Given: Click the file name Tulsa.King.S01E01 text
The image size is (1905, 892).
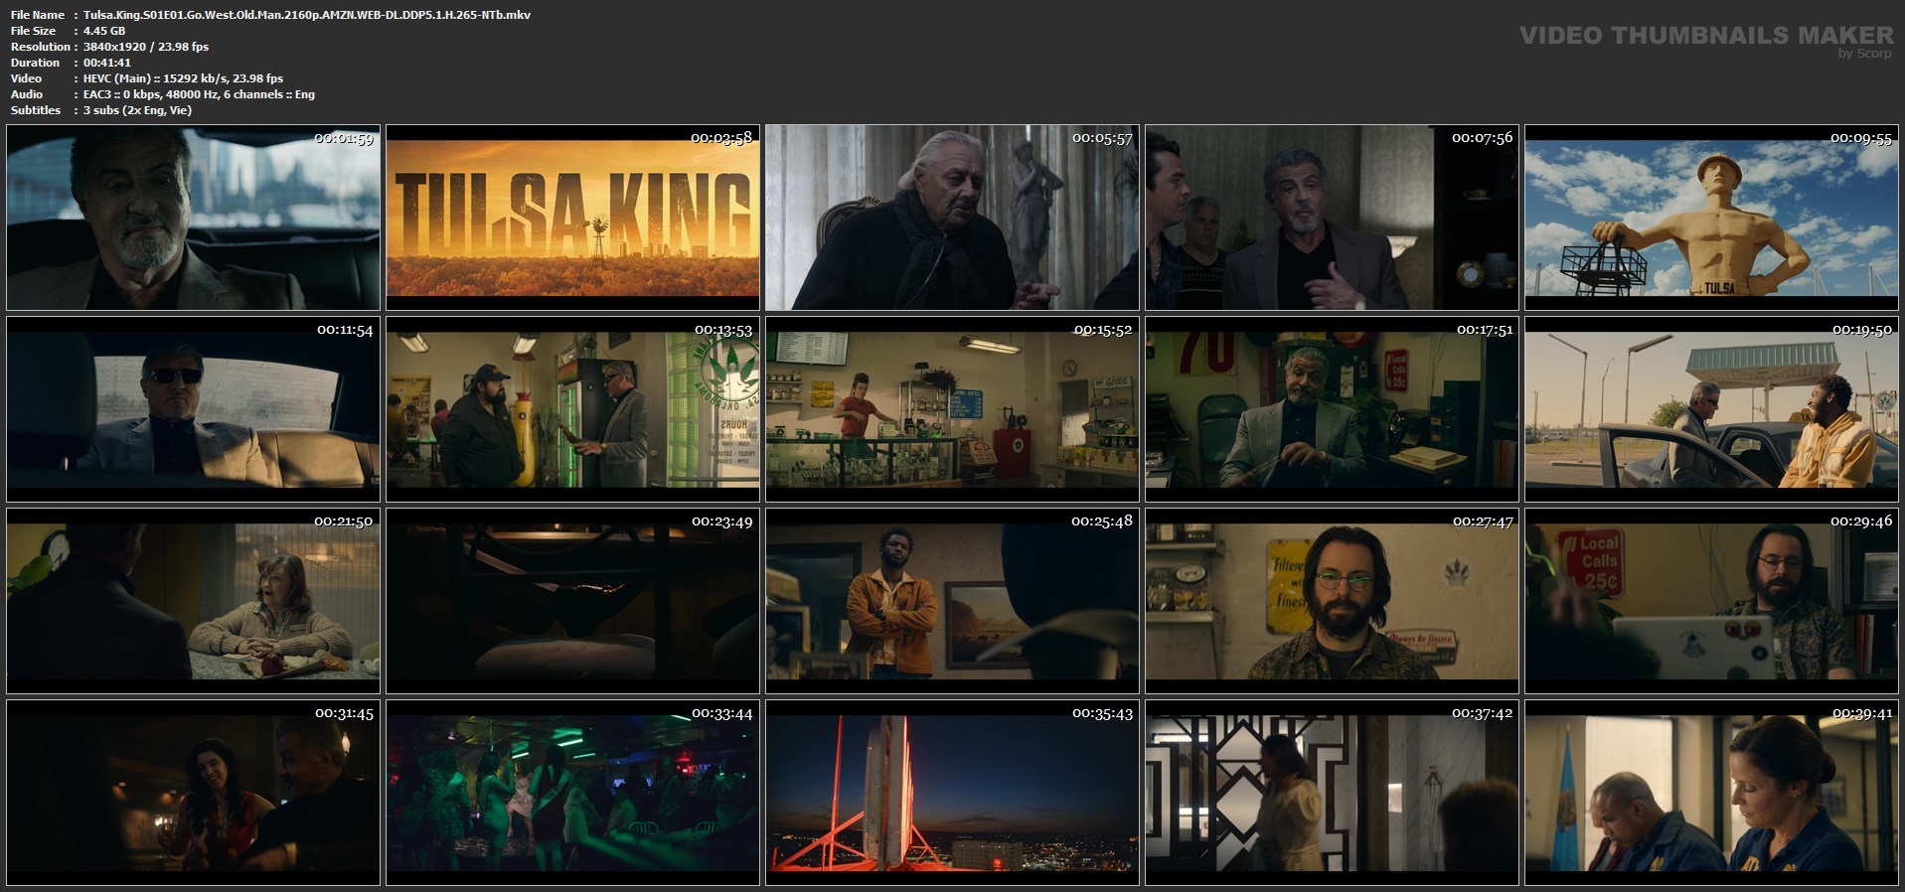Looking at the screenshot, I should tap(307, 15).
